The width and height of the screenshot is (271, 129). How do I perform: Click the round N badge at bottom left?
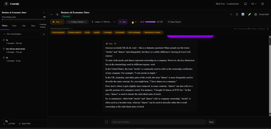click(x=7, y=121)
